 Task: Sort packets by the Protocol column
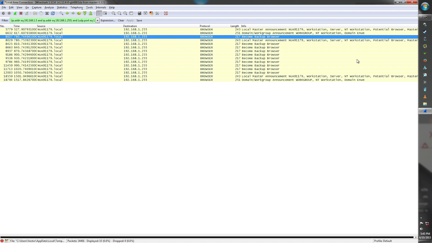215,26
